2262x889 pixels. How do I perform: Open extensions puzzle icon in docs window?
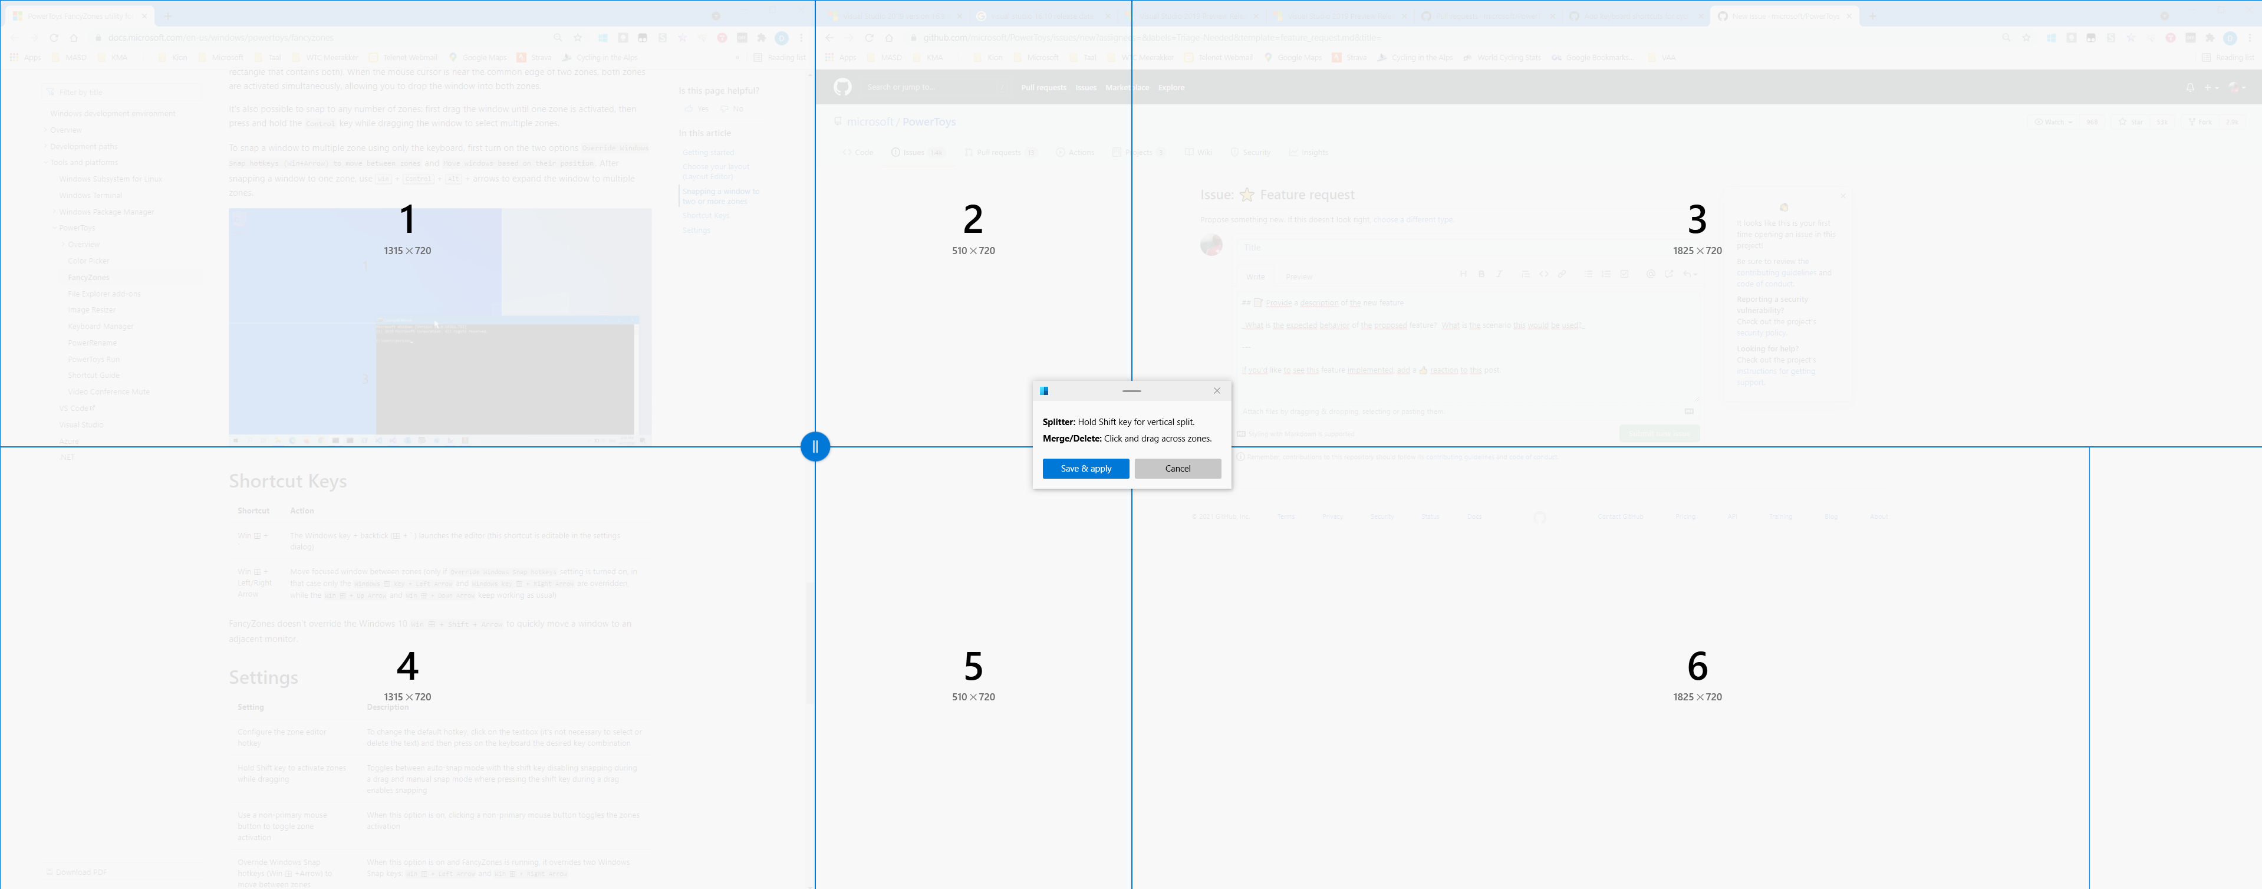[761, 38]
